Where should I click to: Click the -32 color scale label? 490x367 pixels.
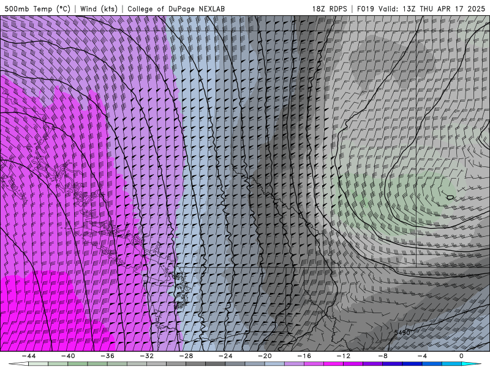click(147, 356)
